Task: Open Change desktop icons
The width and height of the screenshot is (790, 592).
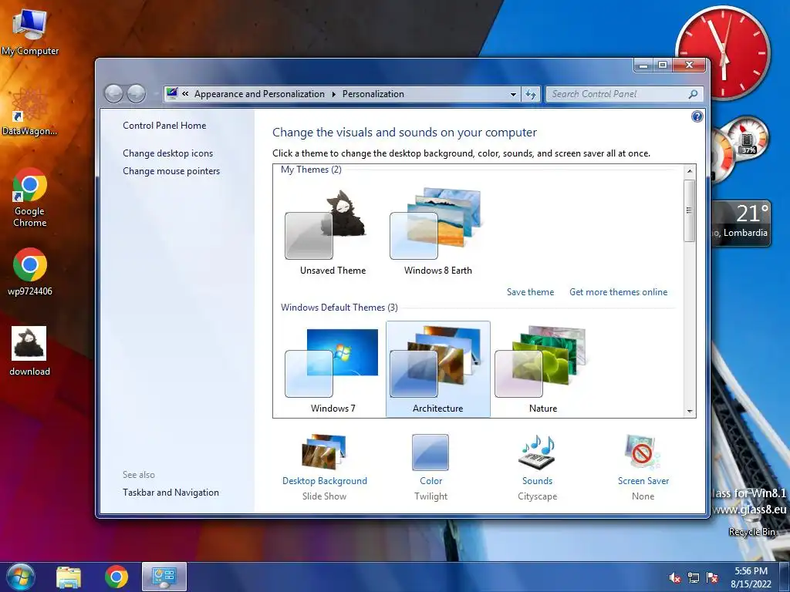Action: pyautogui.click(x=167, y=153)
